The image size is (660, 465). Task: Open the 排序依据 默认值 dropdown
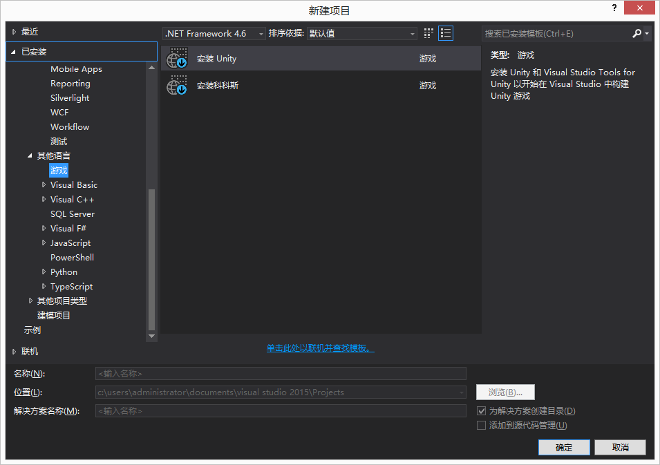point(362,33)
